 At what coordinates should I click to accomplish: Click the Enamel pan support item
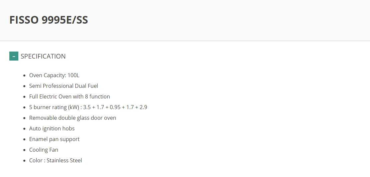tap(54, 139)
